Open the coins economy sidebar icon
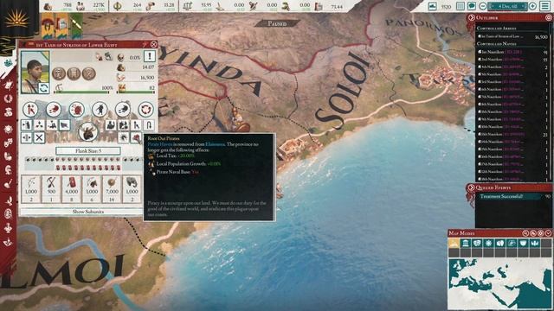Screen dimensions: 554x311 pos(8,112)
